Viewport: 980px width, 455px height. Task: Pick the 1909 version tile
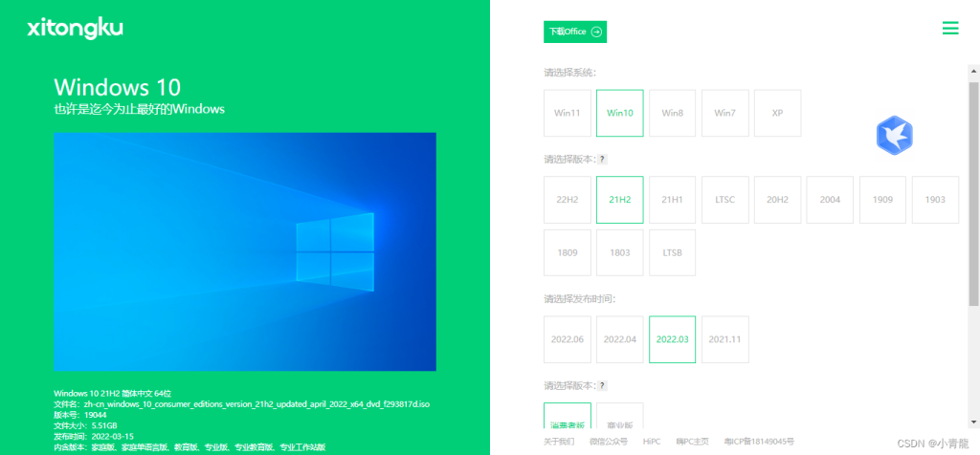coord(882,199)
